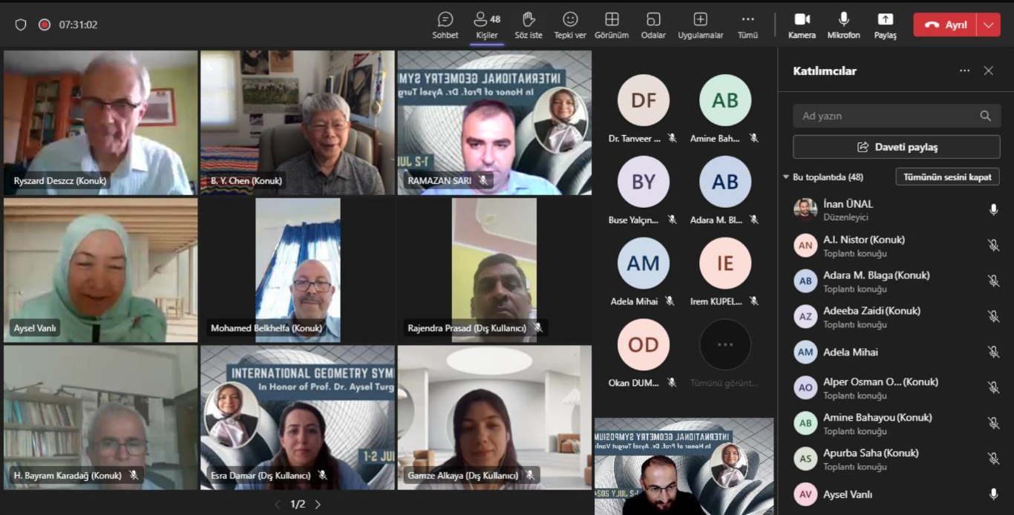This screenshot has width=1014, height=515.
Task: Click the Ad yazın search field
Action: (x=887, y=116)
